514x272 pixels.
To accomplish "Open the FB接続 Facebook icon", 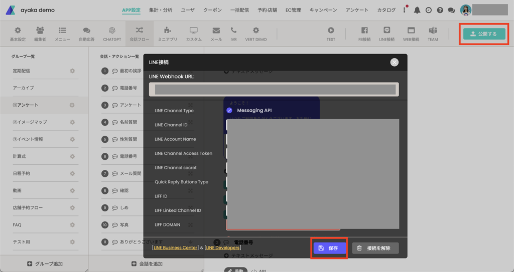I will point(364,31).
